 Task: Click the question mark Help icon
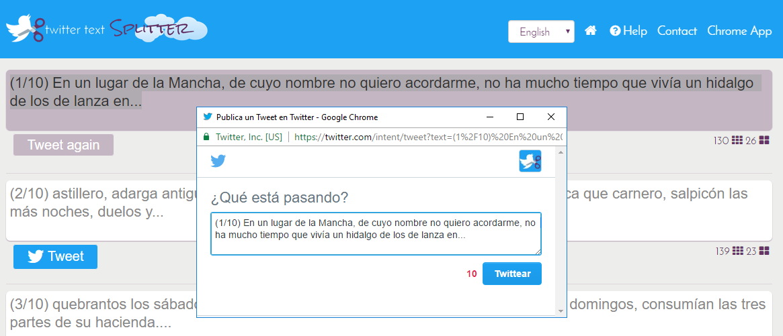[x=615, y=31]
